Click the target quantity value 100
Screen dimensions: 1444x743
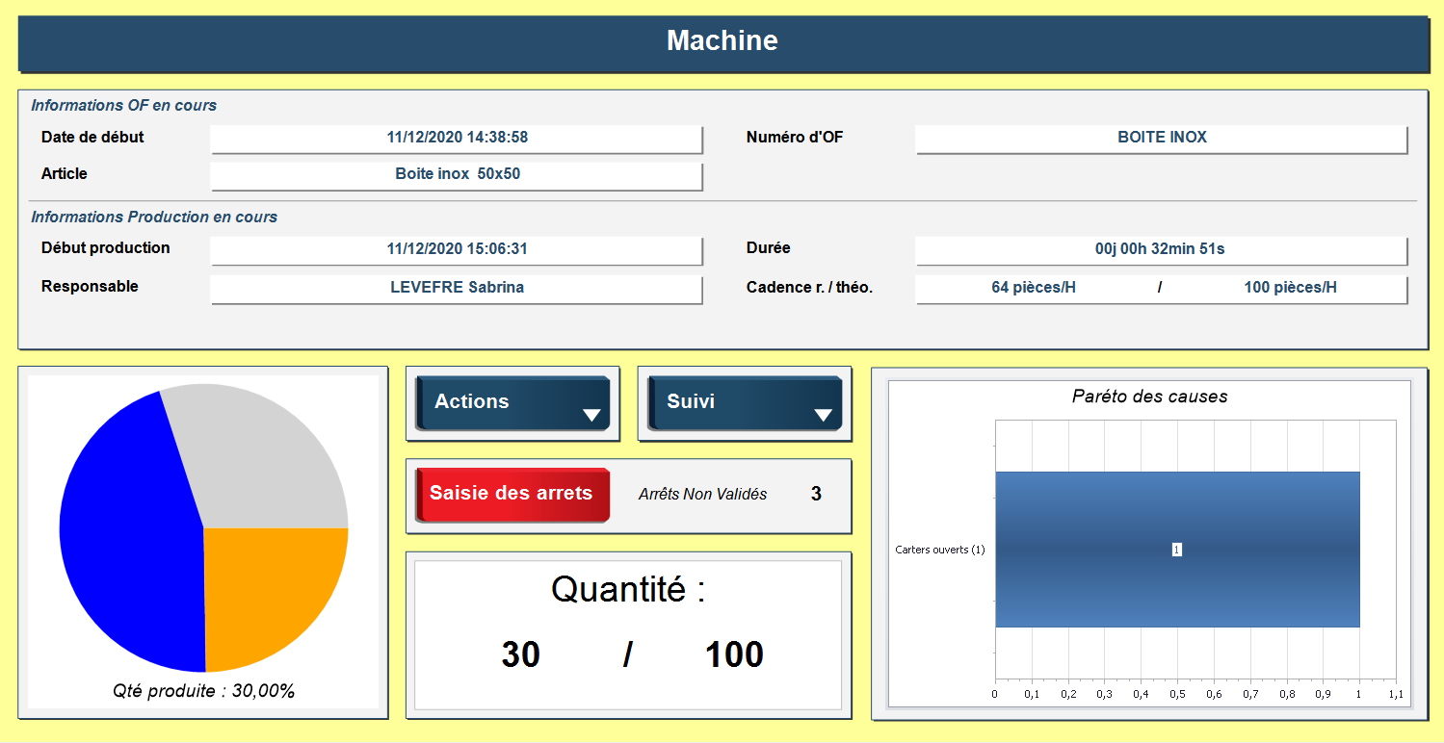click(734, 655)
